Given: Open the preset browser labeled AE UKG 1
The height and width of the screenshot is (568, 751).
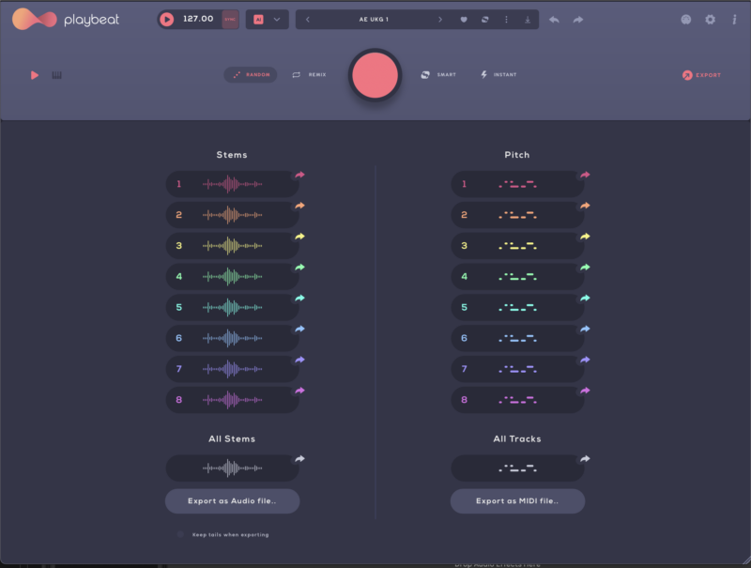Looking at the screenshot, I should (373, 18).
